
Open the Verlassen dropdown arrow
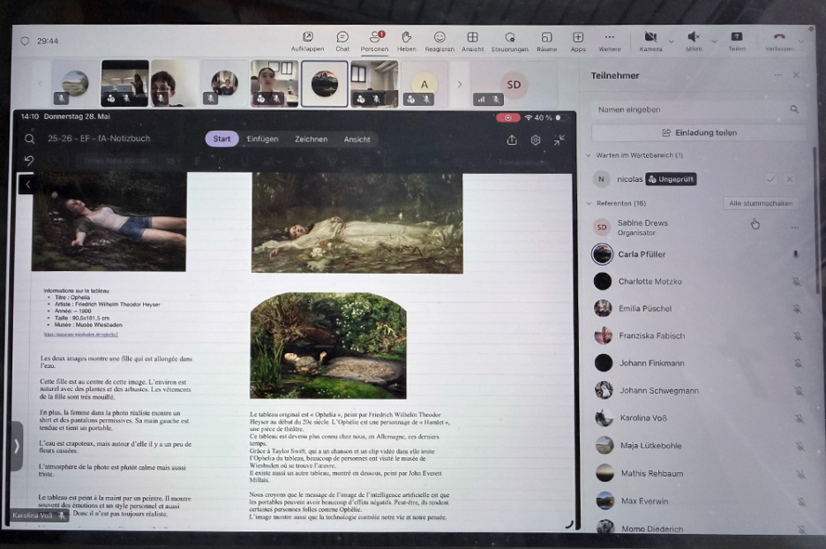[800, 41]
